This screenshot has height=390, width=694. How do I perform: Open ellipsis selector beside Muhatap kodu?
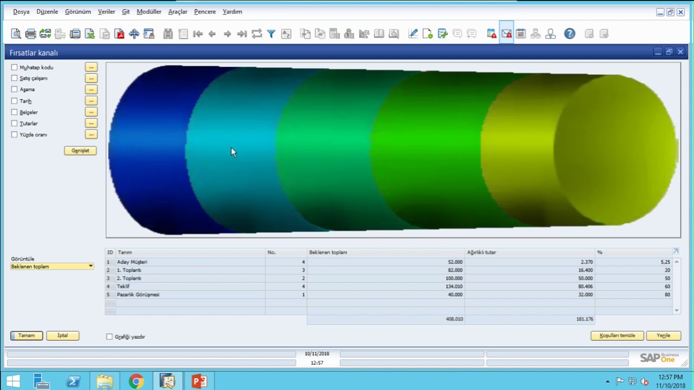91,67
